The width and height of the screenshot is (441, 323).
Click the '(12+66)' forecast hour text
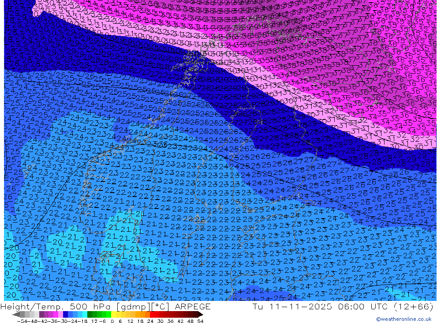pyautogui.click(x=414, y=306)
